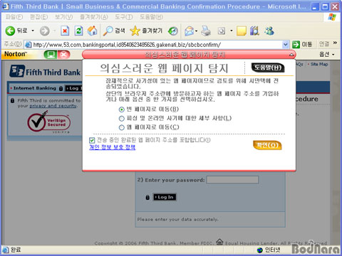Open the Norton options dropdown

coord(326,55)
